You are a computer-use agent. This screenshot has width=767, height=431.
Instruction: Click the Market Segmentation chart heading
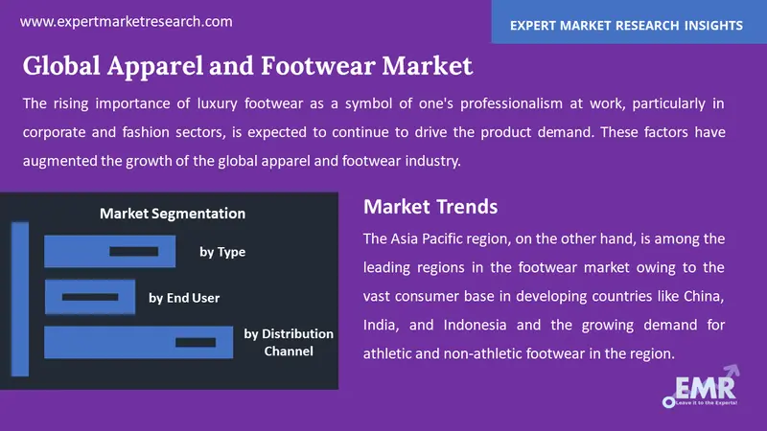click(173, 213)
